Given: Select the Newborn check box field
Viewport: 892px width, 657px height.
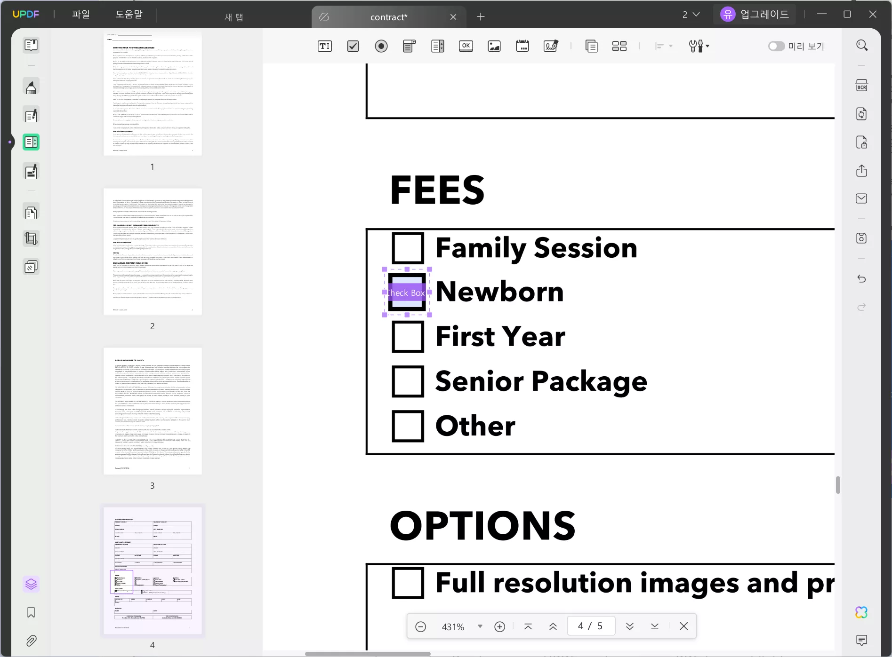Looking at the screenshot, I should [x=407, y=292].
